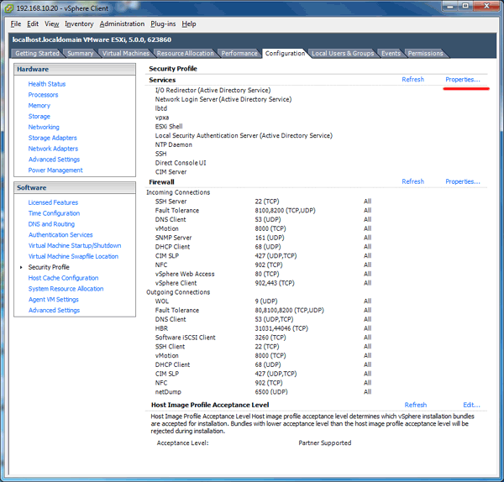Open Licensed Features link
Viewport: 504px width, 482px height.
click(53, 202)
